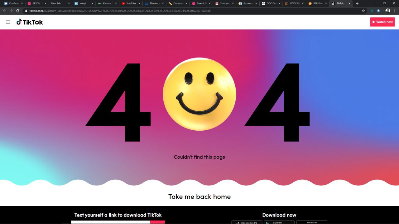Bookmark this page with the star icon
Screen dimensions: 399x224
pyautogui.click(x=363, y=11)
